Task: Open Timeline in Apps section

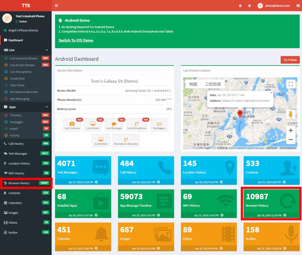Action: pos(26,115)
